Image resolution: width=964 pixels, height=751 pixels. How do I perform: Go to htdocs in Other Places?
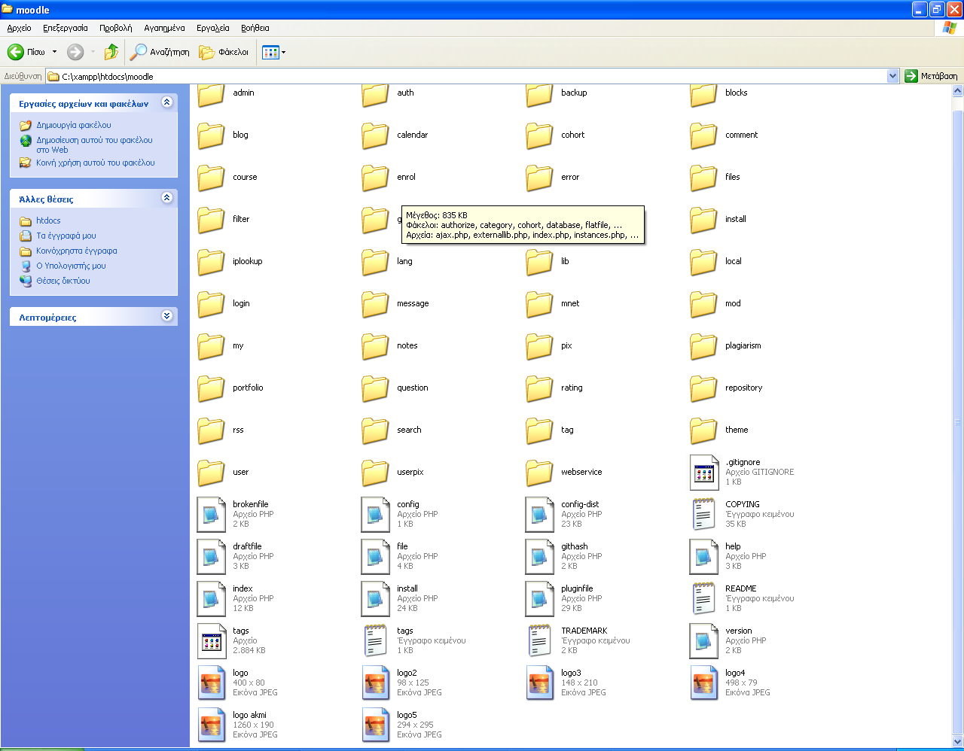[48, 220]
